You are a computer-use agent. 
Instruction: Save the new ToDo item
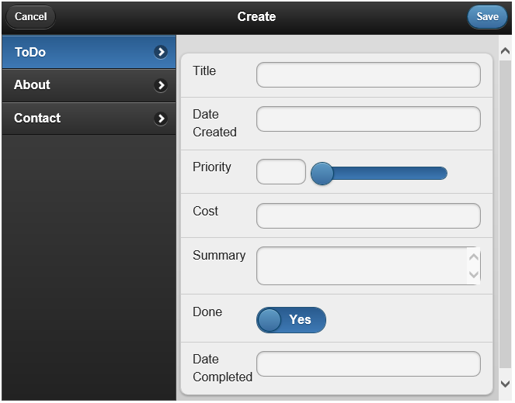[487, 17]
